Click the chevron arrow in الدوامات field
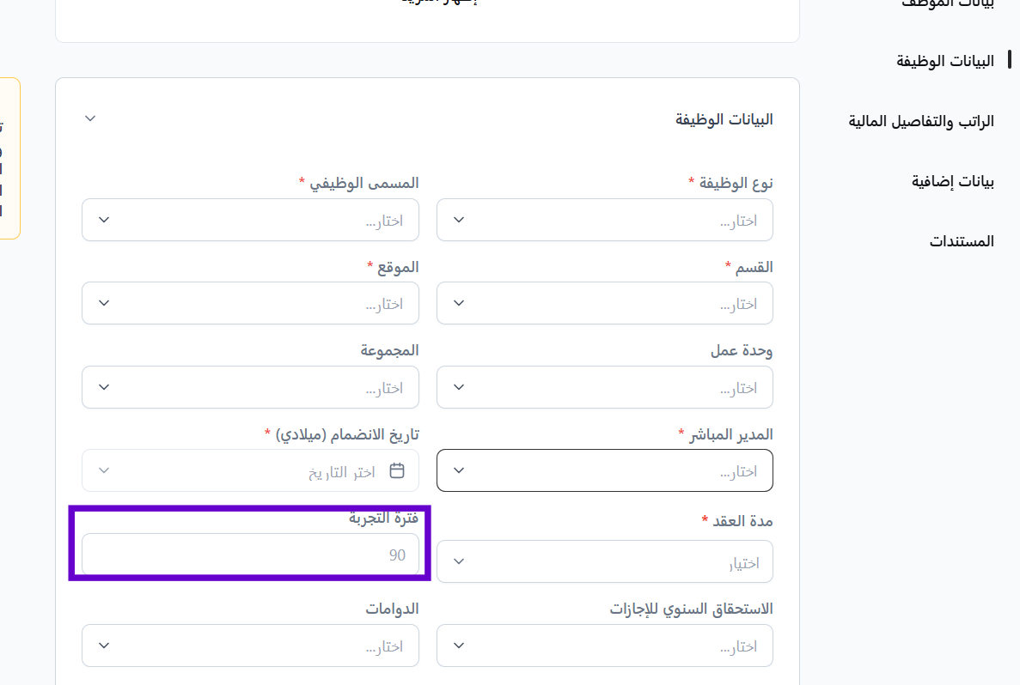This screenshot has height=685, width=1020. pos(104,646)
